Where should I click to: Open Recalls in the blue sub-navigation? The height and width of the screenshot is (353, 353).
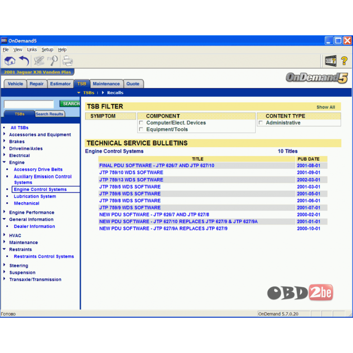click(115, 92)
